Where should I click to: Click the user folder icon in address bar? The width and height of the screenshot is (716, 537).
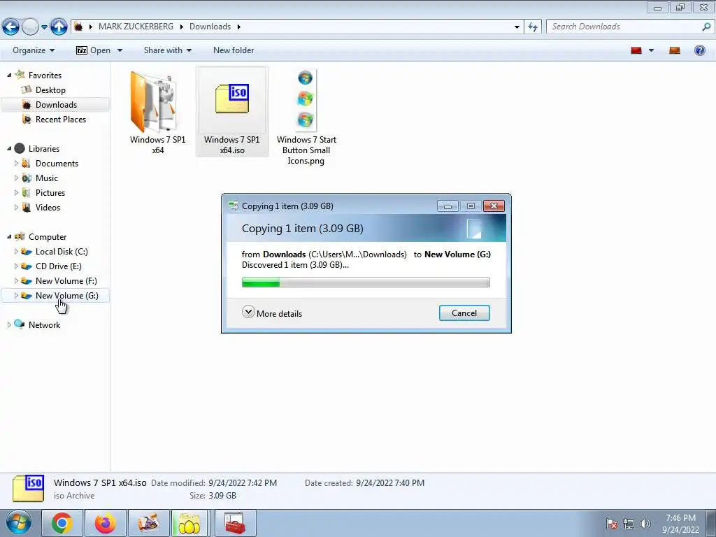click(x=78, y=27)
